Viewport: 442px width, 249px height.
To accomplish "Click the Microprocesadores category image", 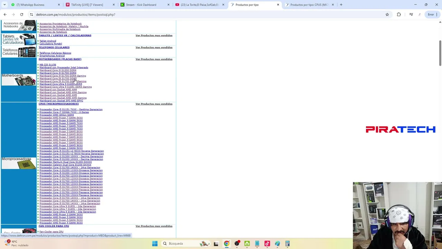I will 19,163.
